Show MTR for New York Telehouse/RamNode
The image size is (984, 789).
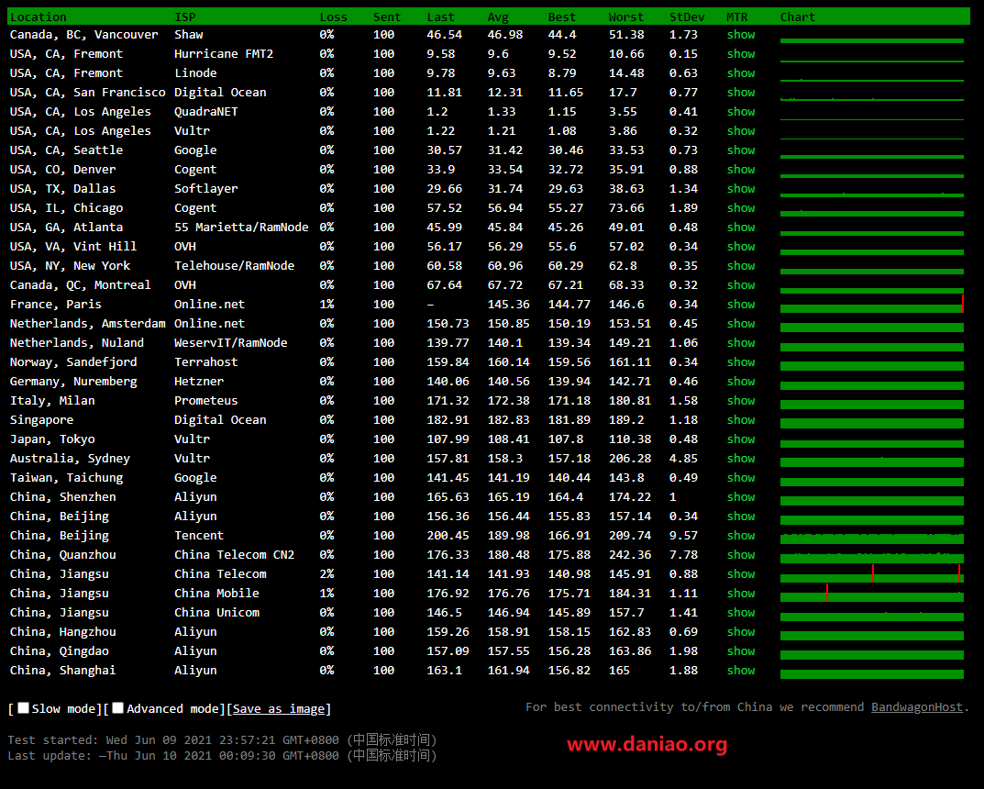click(x=740, y=265)
